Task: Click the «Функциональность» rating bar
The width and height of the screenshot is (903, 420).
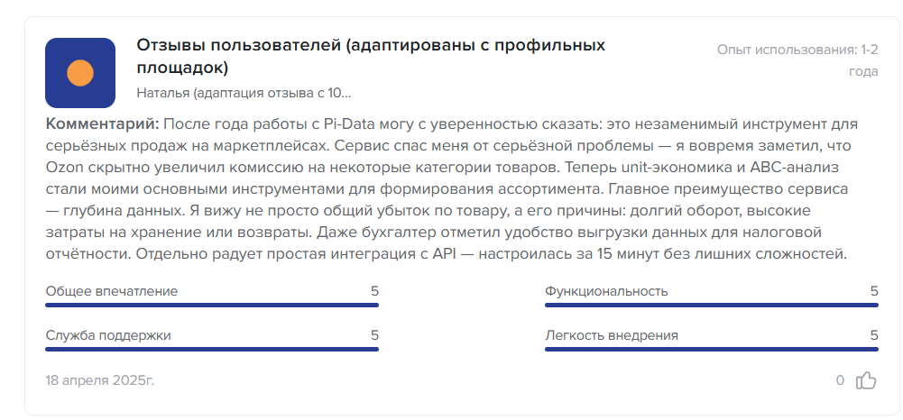Action: click(x=711, y=306)
